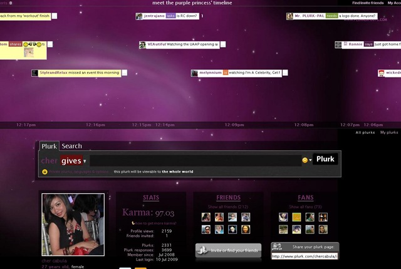Filter timeline to My plurks
401x269 pixels.
tap(389, 133)
